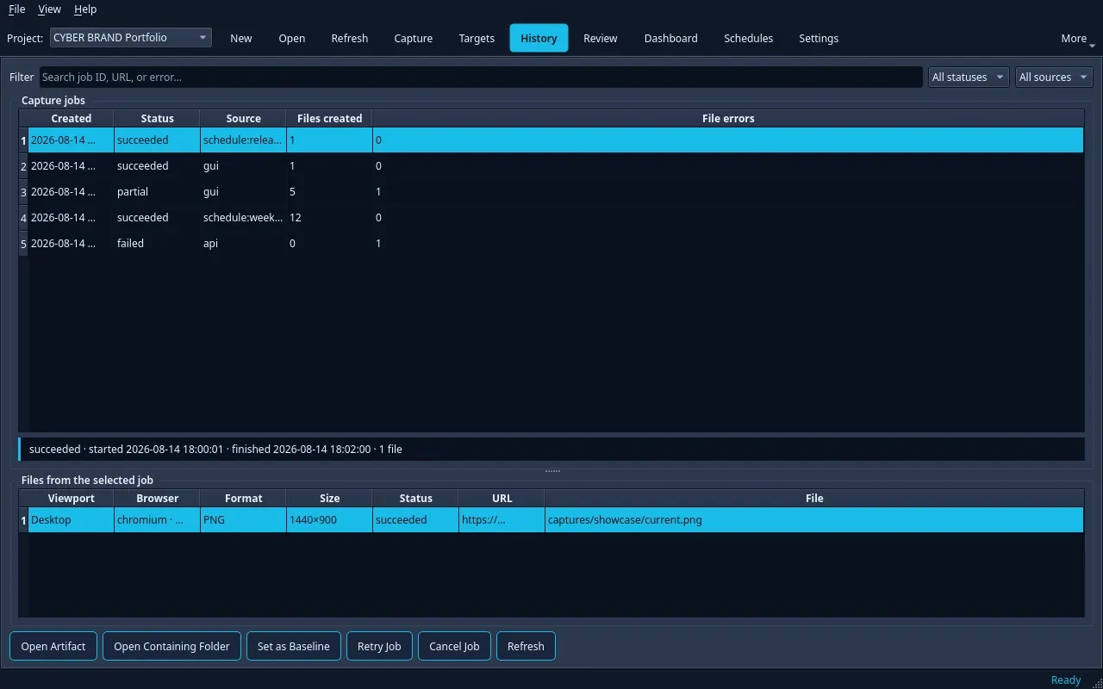The image size is (1103, 689).
Task: Open the Project combo box
Action: 131,37
